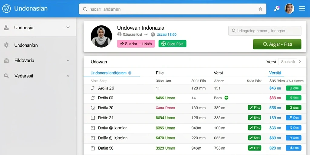The width and height of the screenshot is (310, 155).
Task: Click the 3323 Umm value
Action: 165,148
